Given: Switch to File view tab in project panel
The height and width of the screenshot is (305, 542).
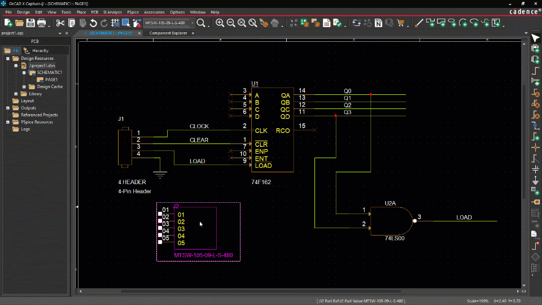Looking at the screenshot, I should [x=12, y=50].
